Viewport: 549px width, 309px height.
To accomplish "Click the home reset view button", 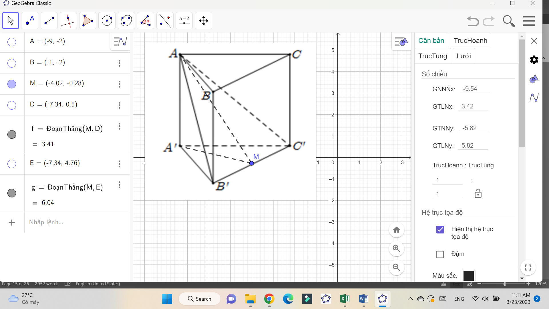I will (396, 230).
